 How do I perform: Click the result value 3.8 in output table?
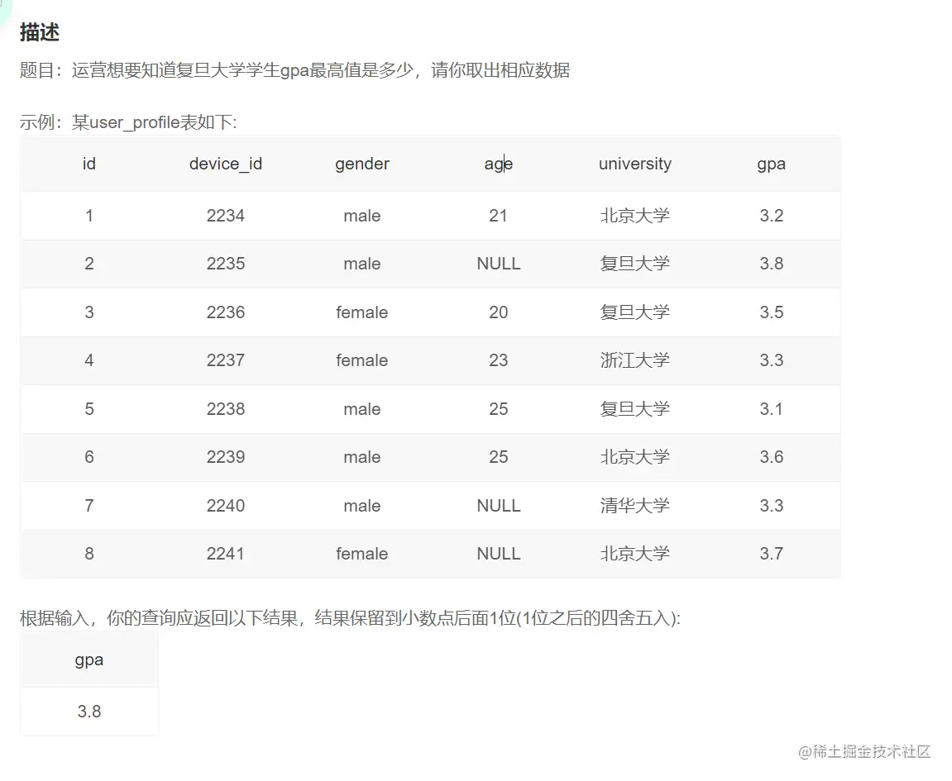coord(89,712)
